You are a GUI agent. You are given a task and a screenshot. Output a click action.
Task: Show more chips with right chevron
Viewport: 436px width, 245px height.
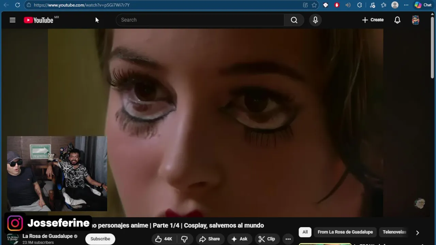[417, 232]
